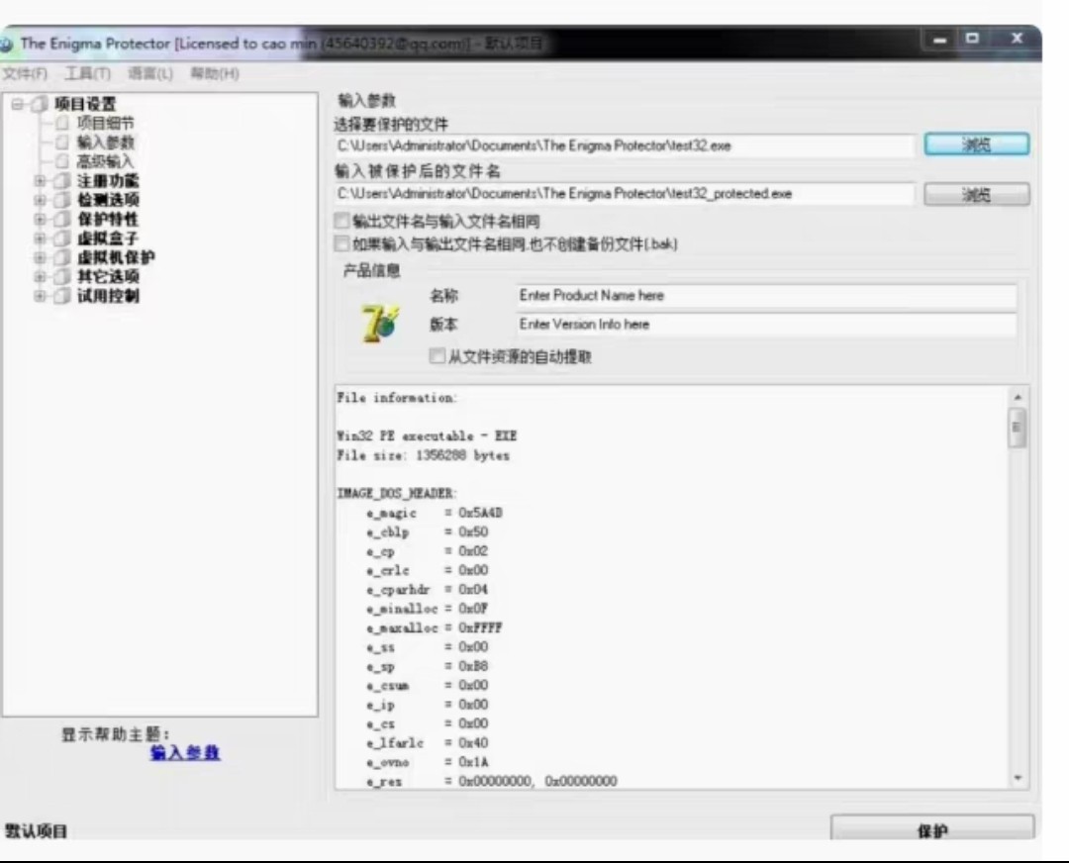Select 注册功能 tree item label
This screenshot has height=863, width=1069.
point(108,181)
